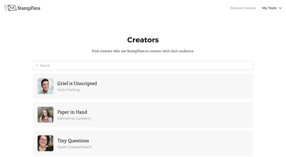Open the Paper in Hand title
Viewport: 286px width, 157px height.
[x=72, y=112]
